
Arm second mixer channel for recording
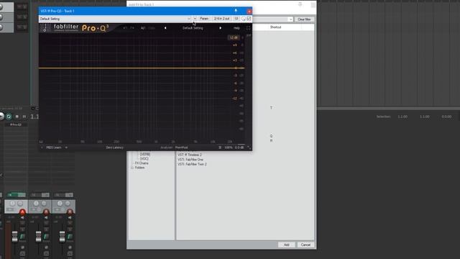click(46, 212)
